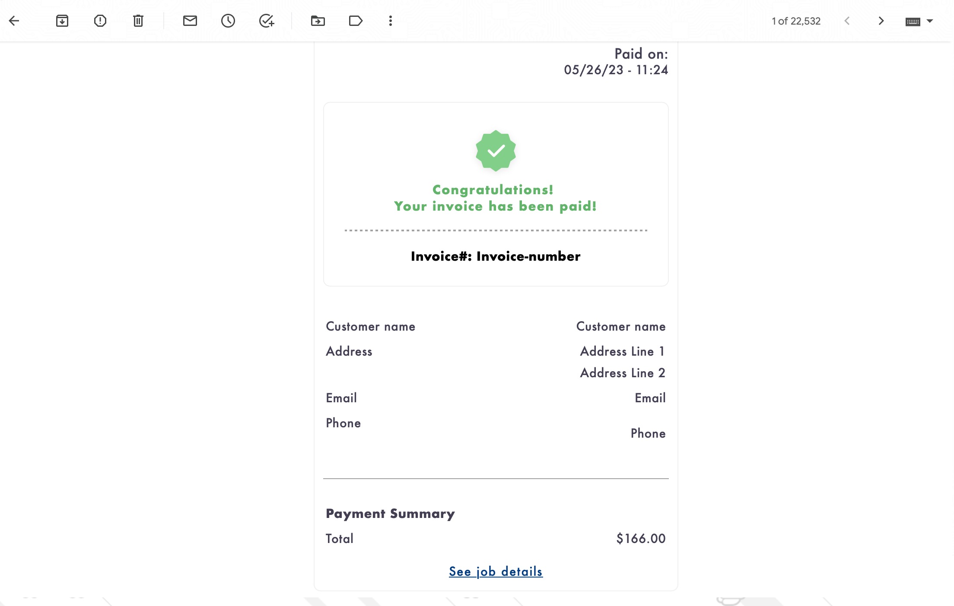
Task: Click the green verified checkmark badge
Action: (x=496, y=151)
